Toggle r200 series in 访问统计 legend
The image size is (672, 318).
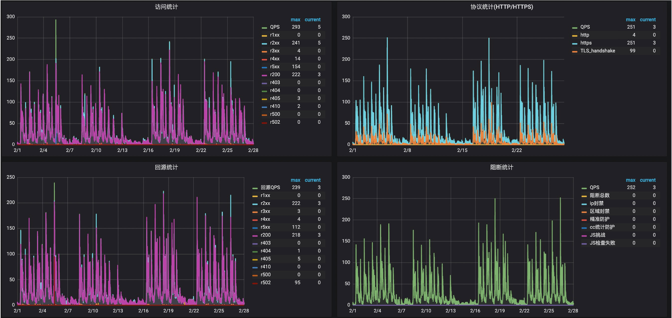(275, 75)
